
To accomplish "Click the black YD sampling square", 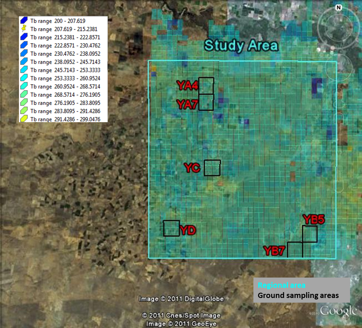I will 171,228.
